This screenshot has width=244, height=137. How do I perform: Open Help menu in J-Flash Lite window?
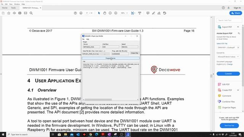coord(88,39)
